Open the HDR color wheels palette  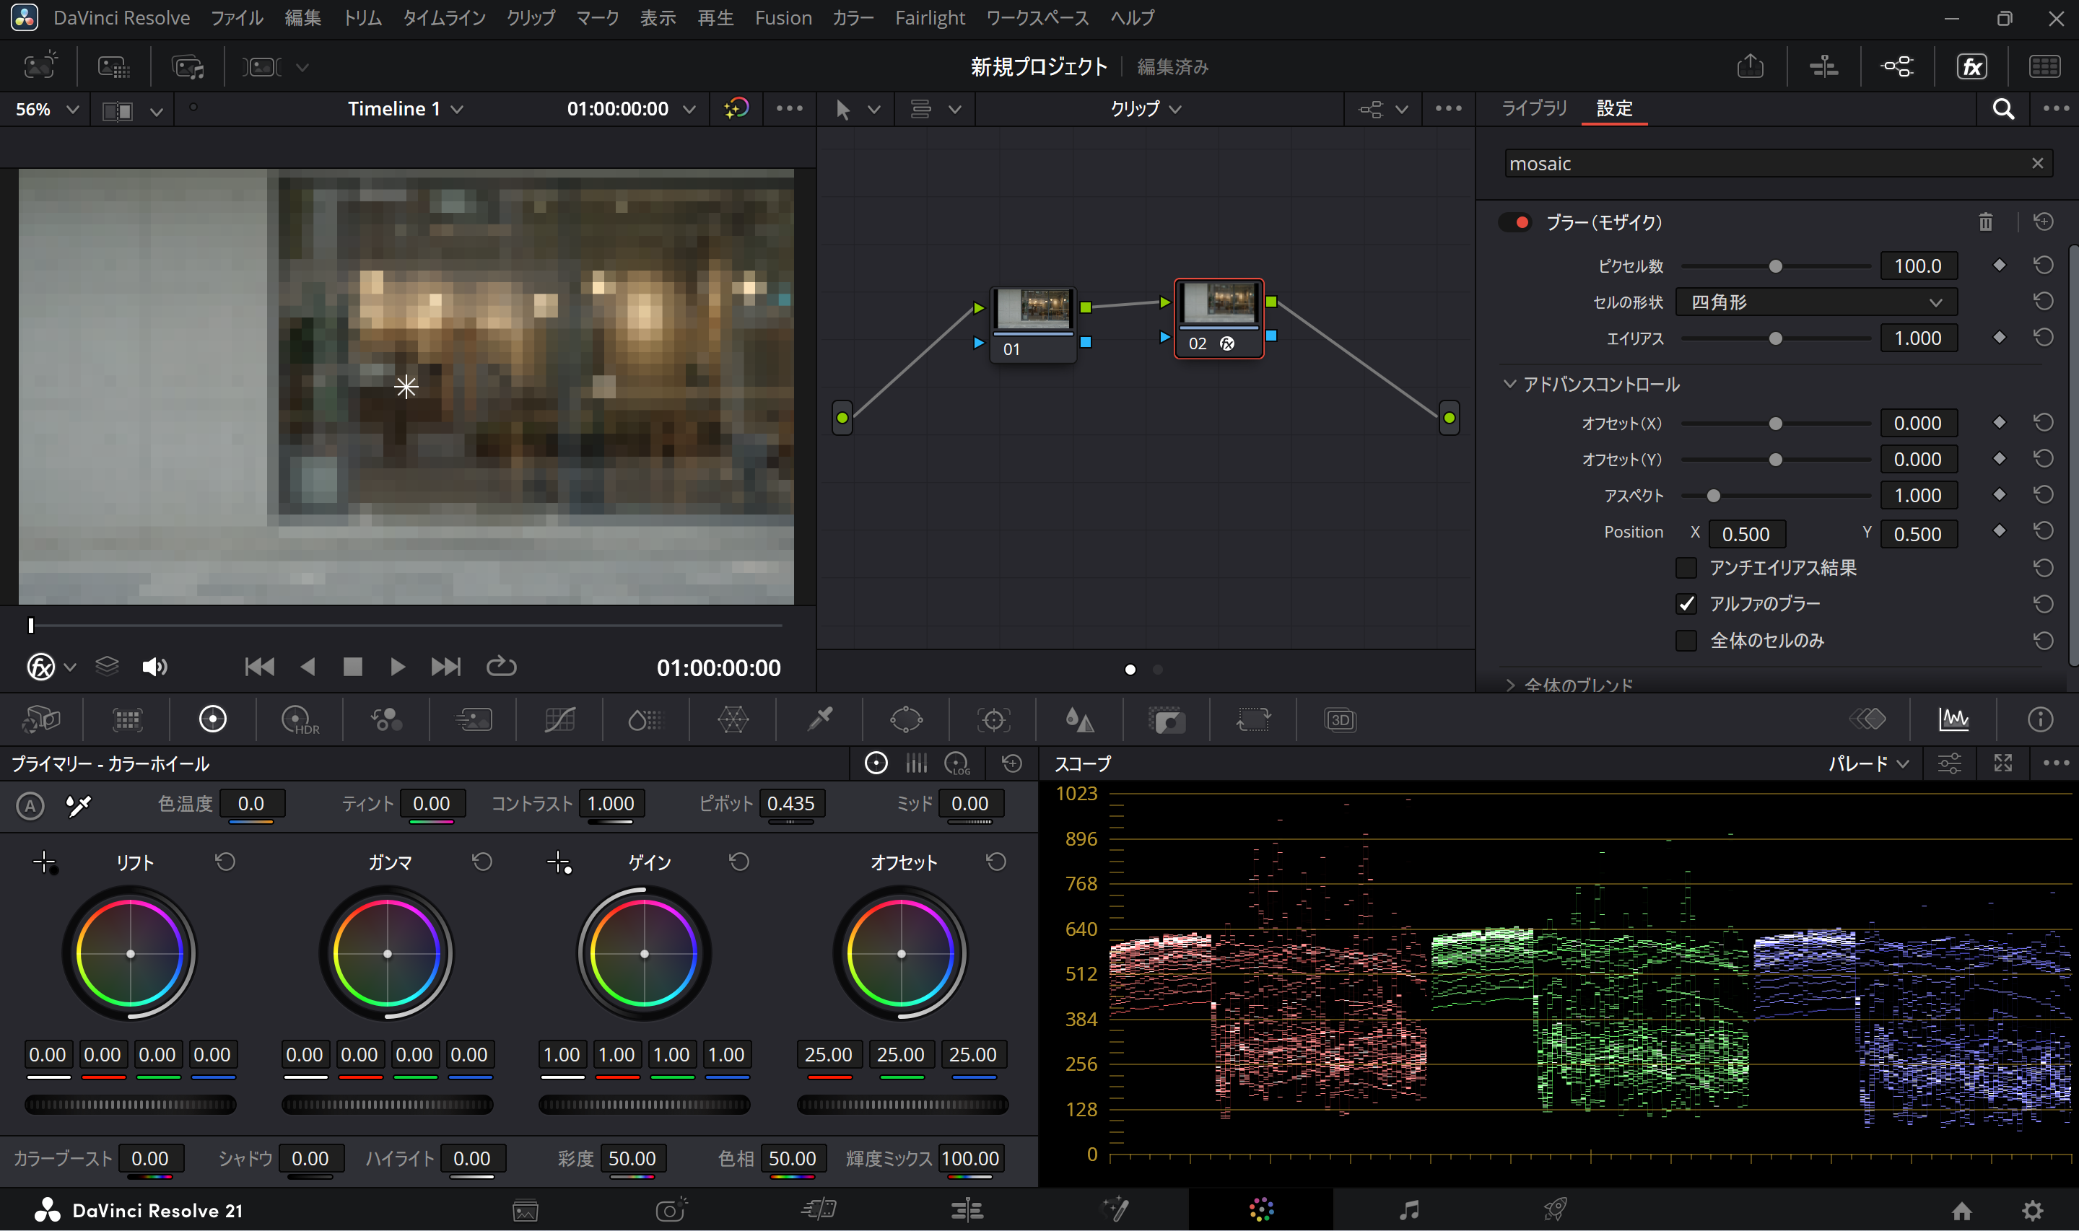pos(300,719)
